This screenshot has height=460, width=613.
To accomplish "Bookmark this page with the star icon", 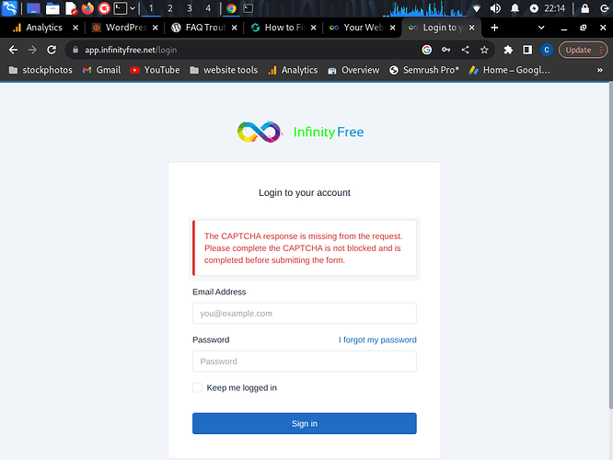I will point(484,50).
